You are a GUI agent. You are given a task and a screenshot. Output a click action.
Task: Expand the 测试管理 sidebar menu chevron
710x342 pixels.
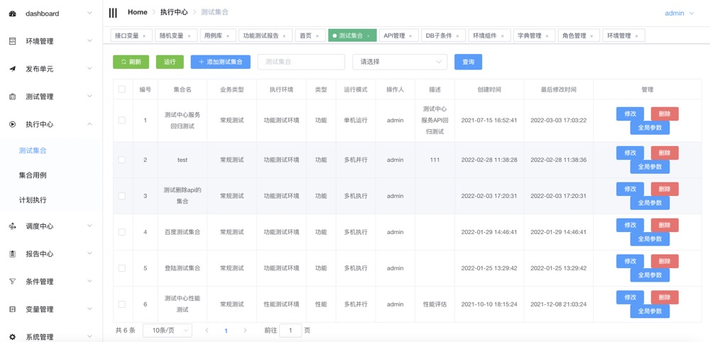tap(89, 96)
